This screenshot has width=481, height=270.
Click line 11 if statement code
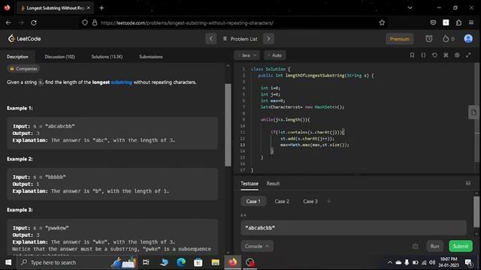pos(307,132)
